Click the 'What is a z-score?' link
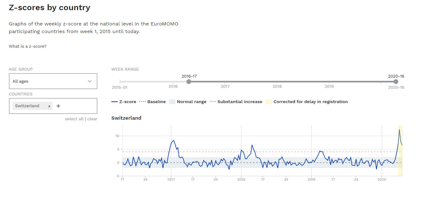The width and height of the screenshot is (425, 197). pyautogui.click(x=28, y=46)
